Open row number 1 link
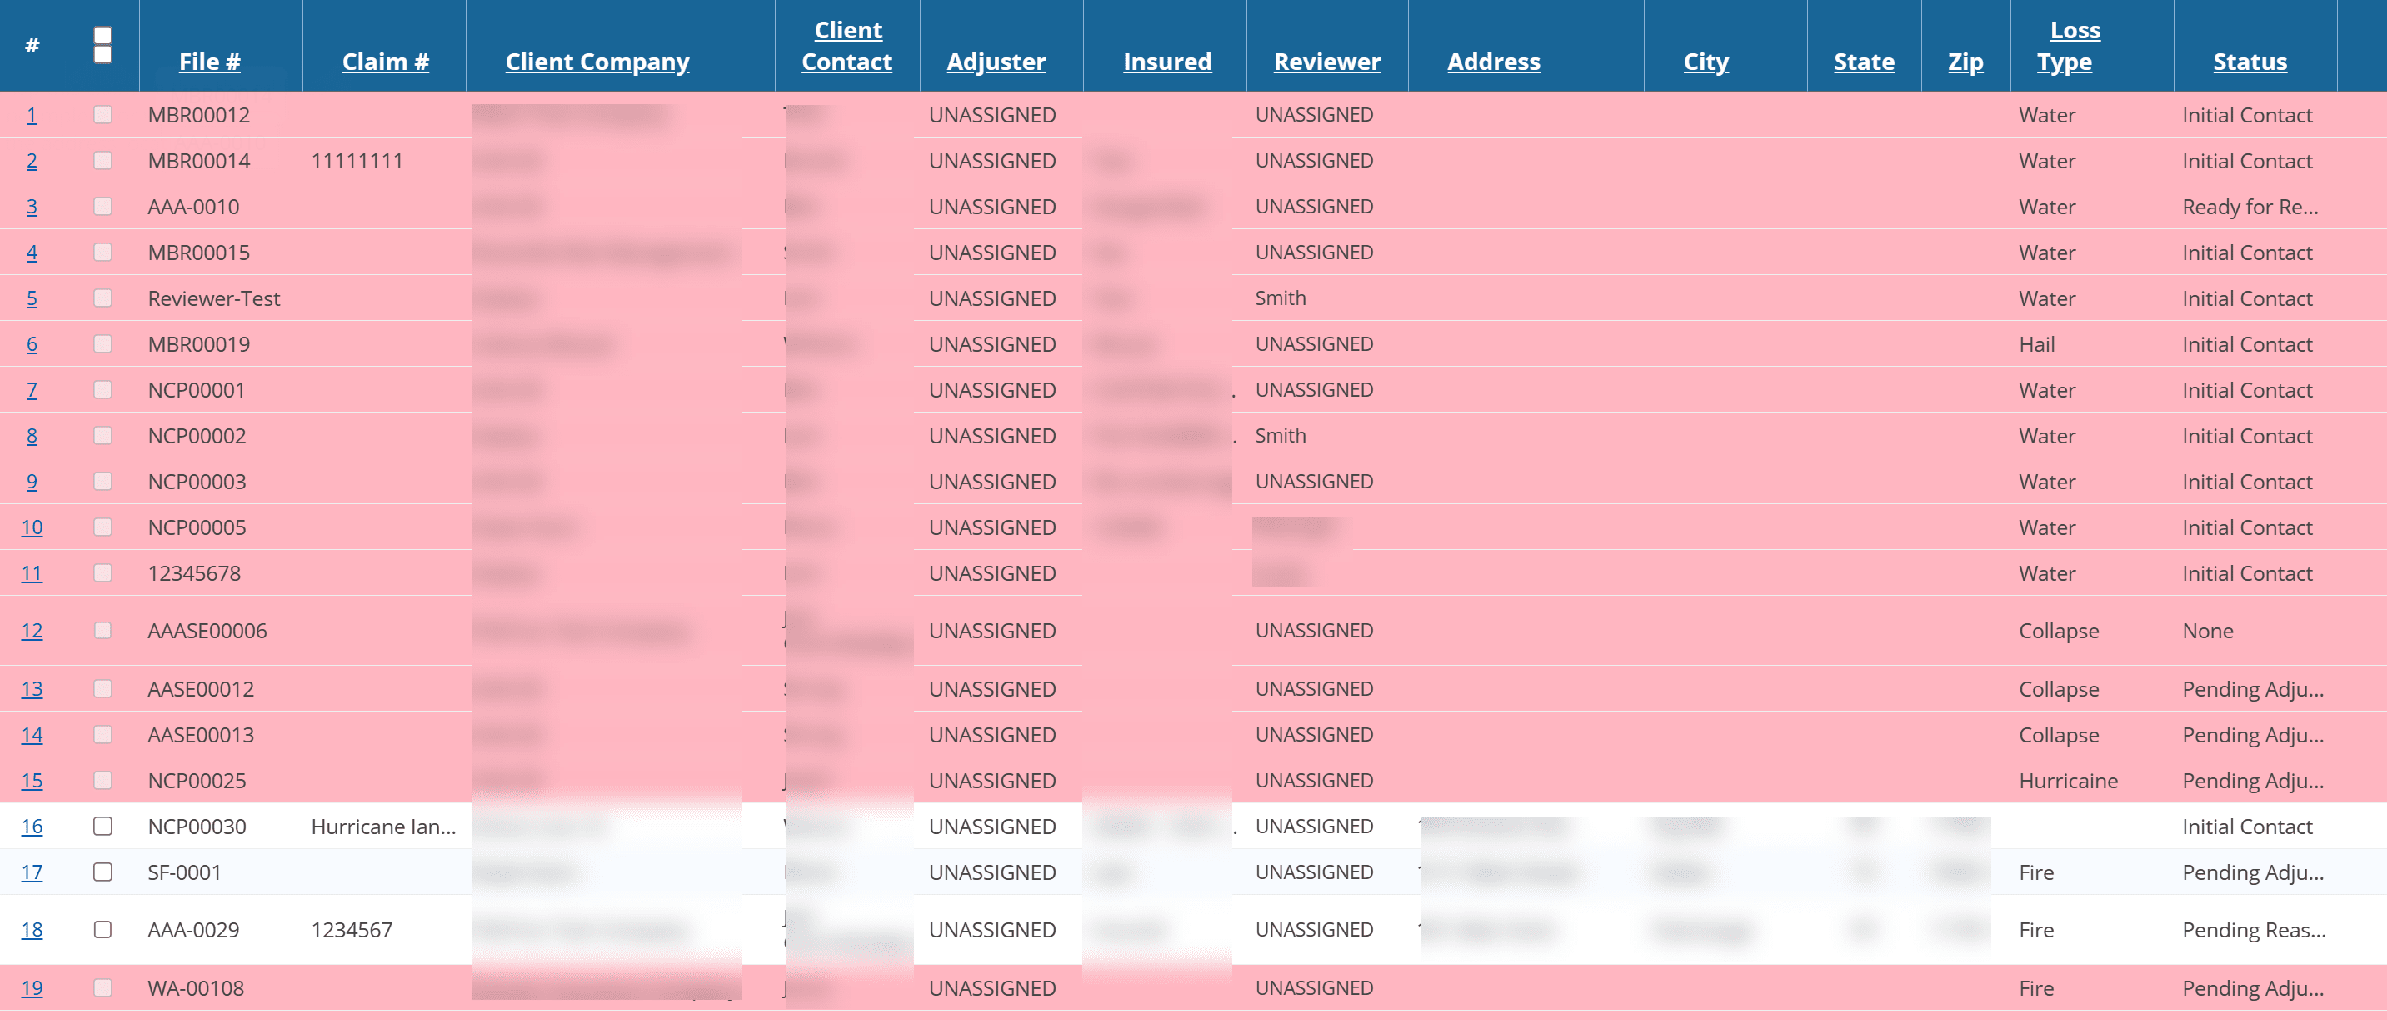Screen dimensions: 2387x1020 32,115
